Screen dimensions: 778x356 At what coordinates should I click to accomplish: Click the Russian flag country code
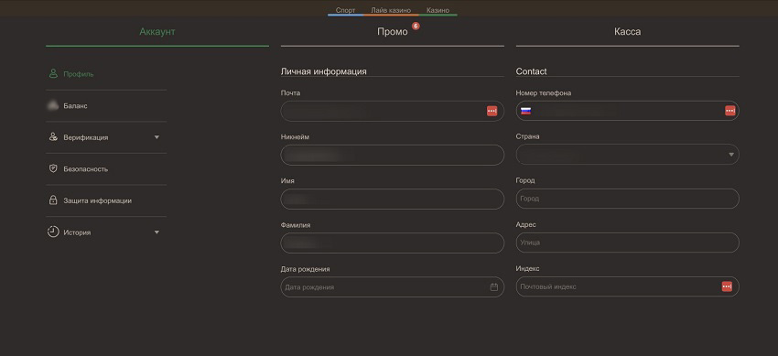tap(525, 111)
